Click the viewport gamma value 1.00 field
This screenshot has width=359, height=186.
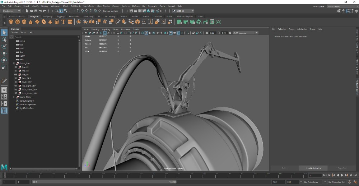tap(224, 33)
